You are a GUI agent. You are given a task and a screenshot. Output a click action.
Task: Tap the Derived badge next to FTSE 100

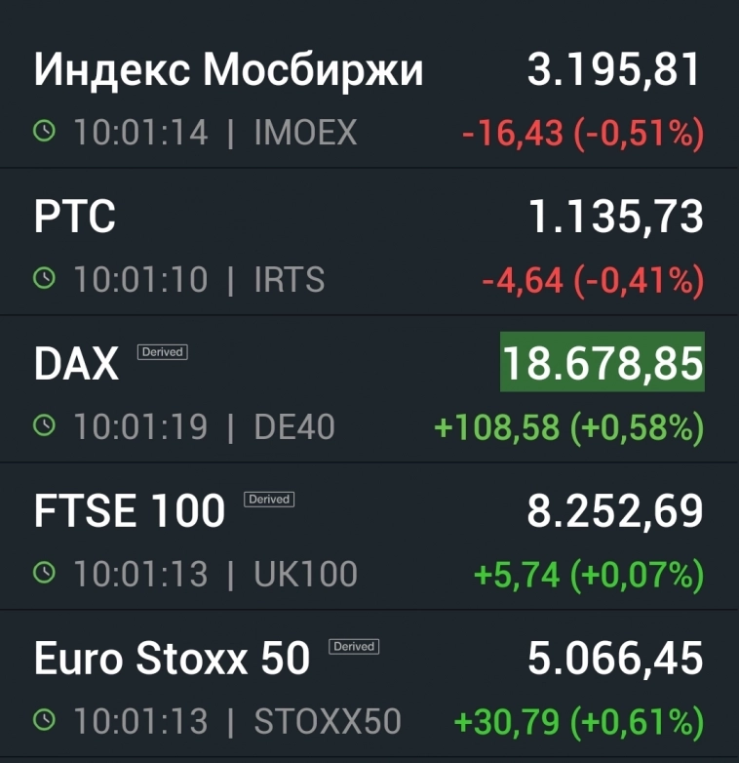[269, 499]
